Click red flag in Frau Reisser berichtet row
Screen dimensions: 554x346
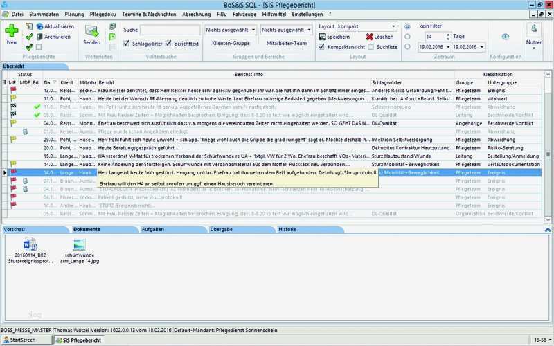13,90
